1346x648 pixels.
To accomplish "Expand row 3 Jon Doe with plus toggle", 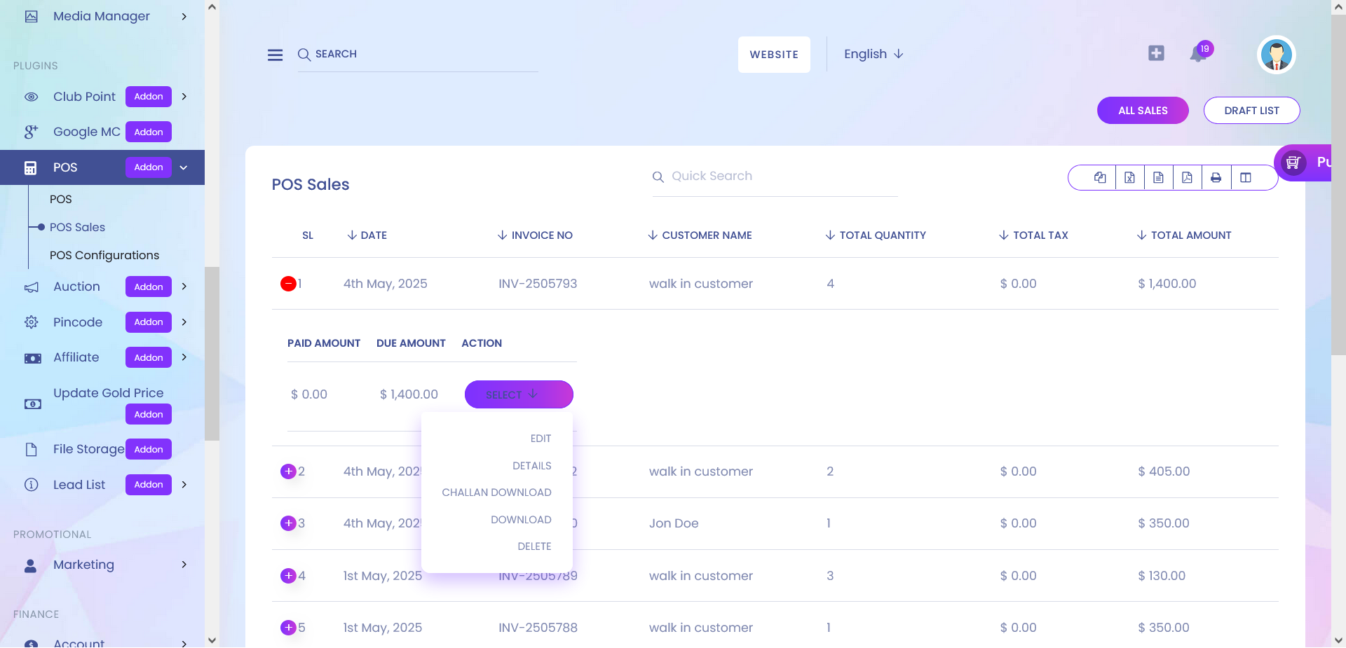I will (288, 523).
